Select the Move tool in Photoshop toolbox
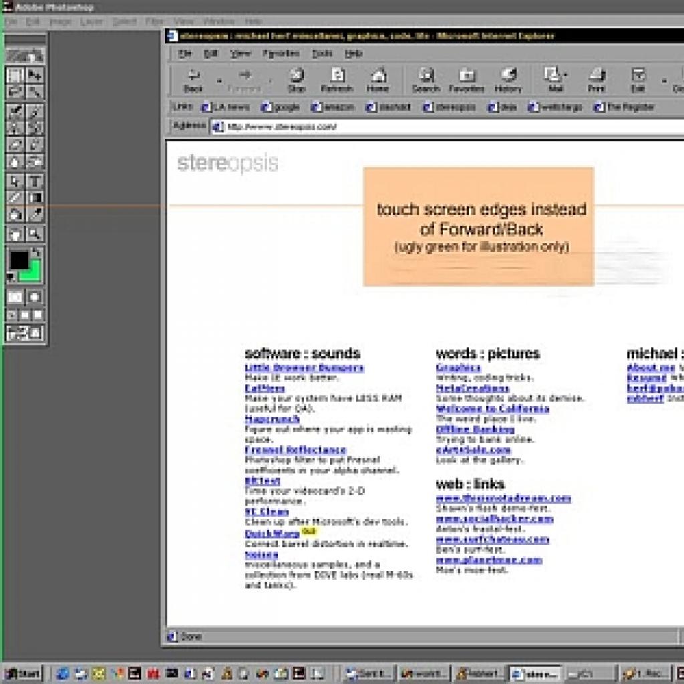The height and width of the screenshot is (684, 684). [35, 75]
